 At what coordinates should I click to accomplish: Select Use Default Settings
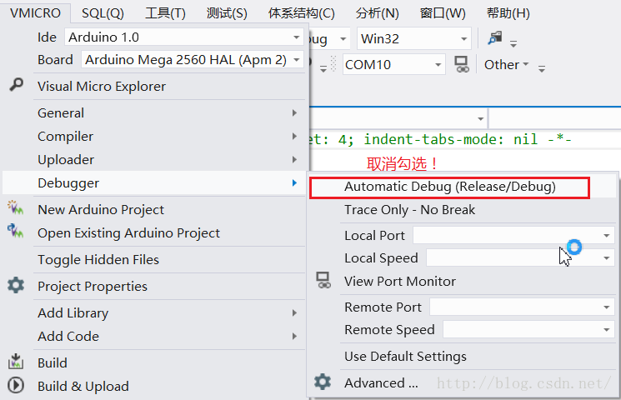(405, 357)
